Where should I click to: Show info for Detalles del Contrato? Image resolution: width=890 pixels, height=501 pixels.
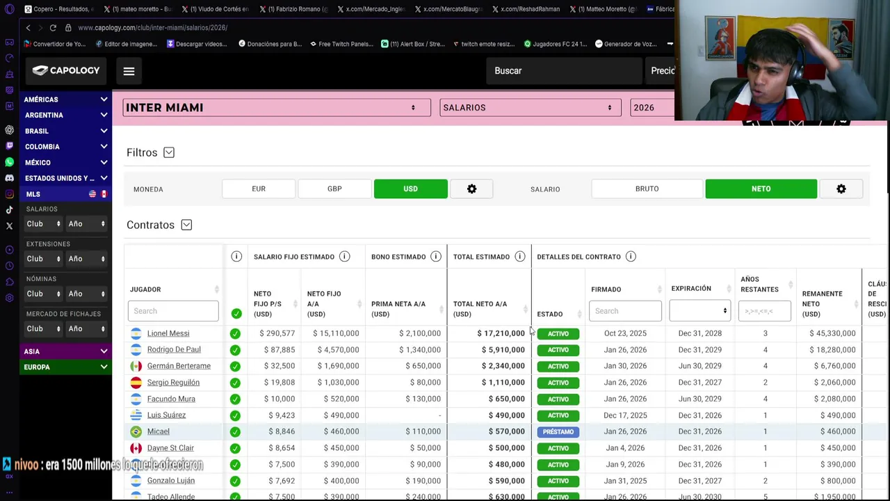pos(631,257)
